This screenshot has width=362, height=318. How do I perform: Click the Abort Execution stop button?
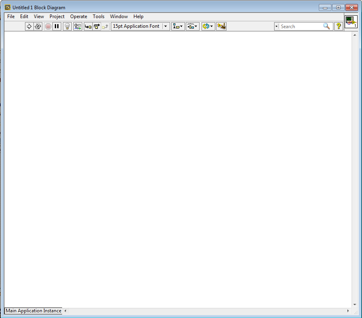[48, 26]
